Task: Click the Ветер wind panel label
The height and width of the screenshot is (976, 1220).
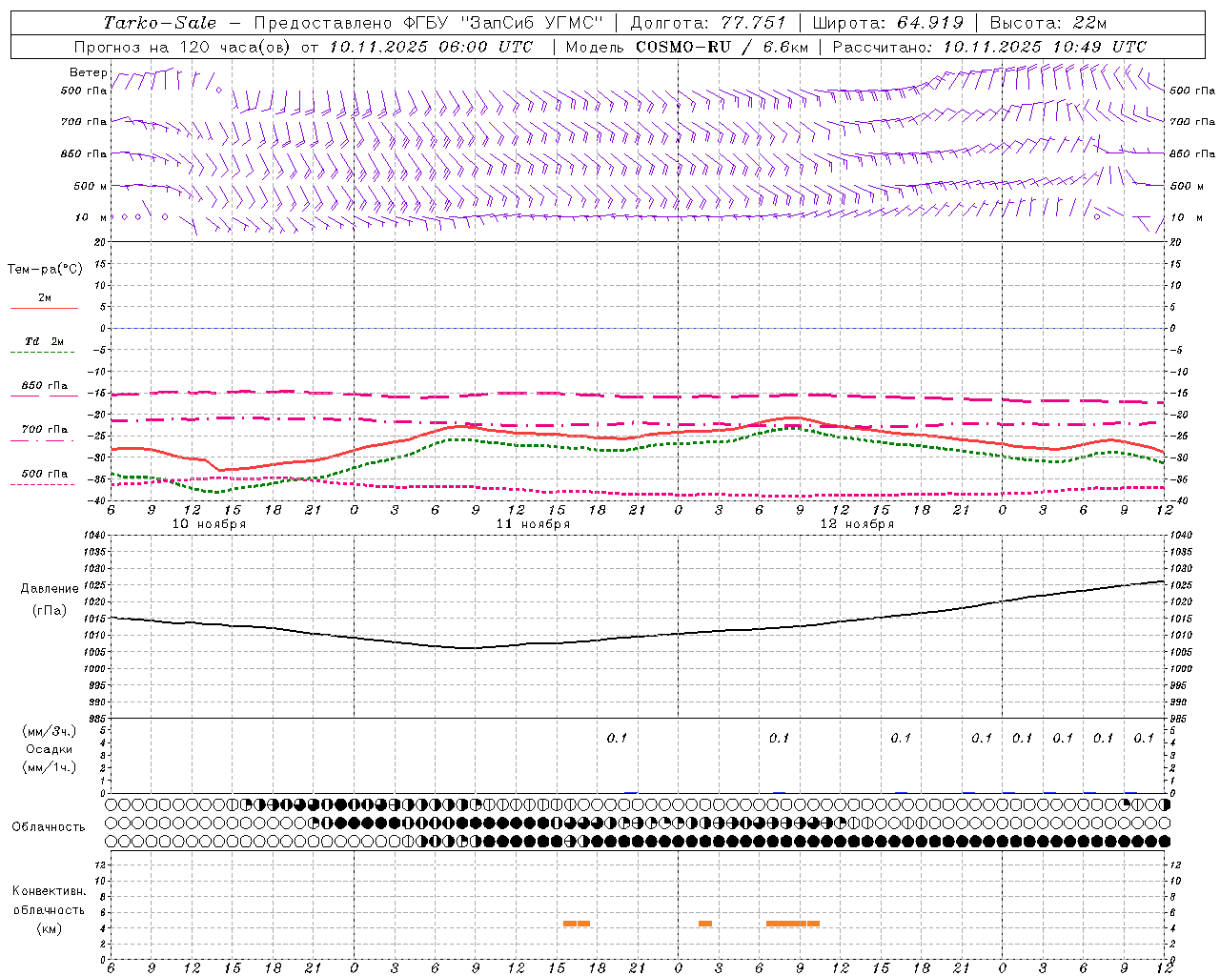Action: click(88, 72)
